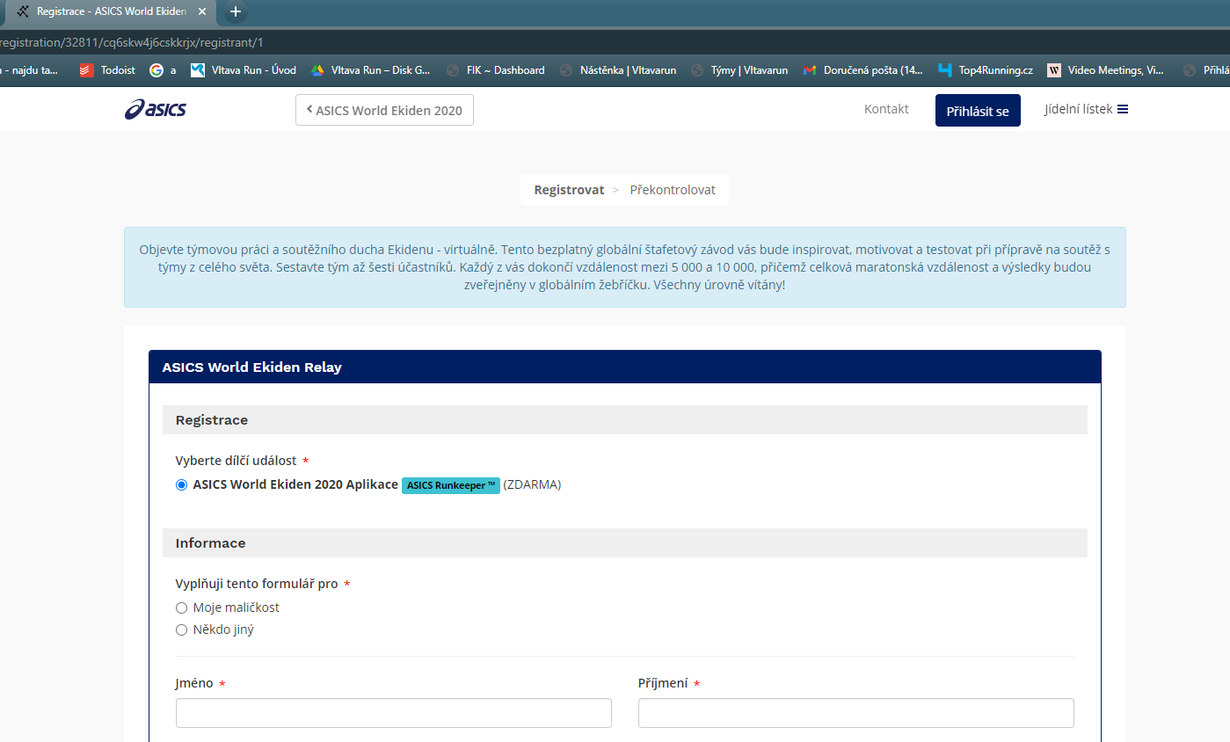Open the Jídelní lístek menu

(x=1086, y=109)
